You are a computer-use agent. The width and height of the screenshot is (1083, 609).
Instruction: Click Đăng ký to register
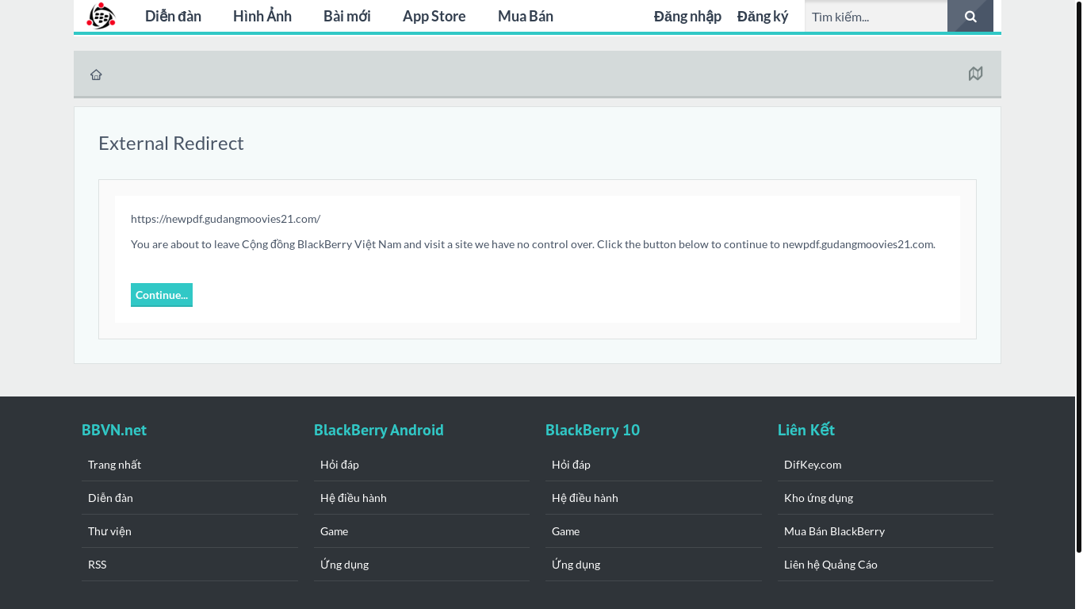click(763, 16)
